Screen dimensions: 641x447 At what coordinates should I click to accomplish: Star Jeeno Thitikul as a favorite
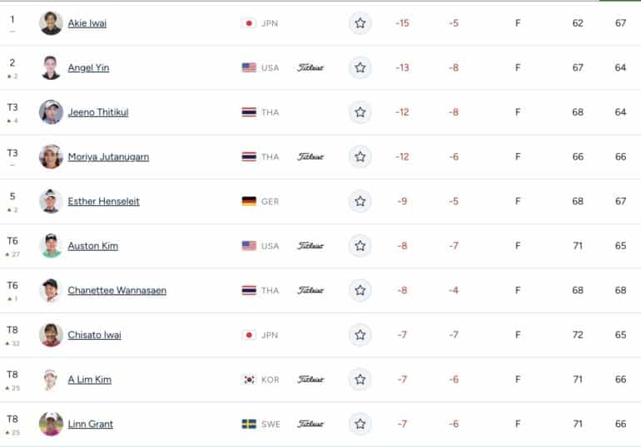360,112
